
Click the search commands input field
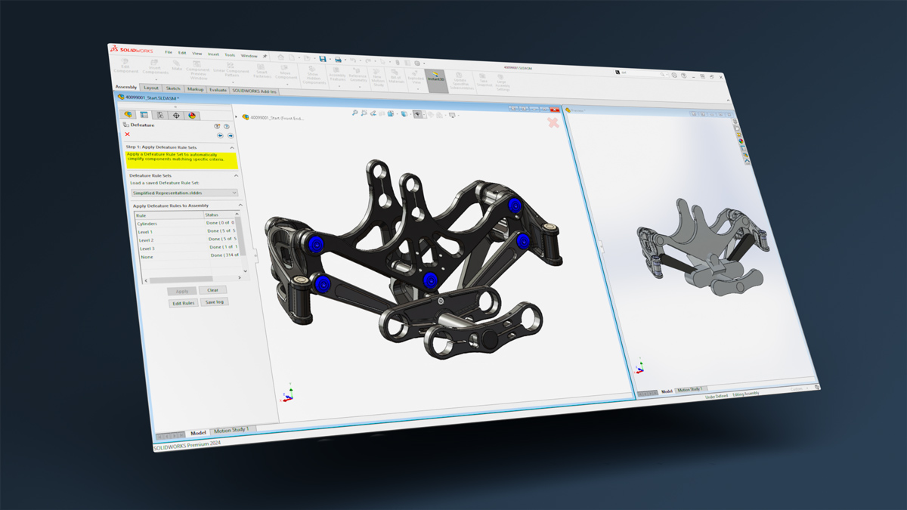(640, 74)
